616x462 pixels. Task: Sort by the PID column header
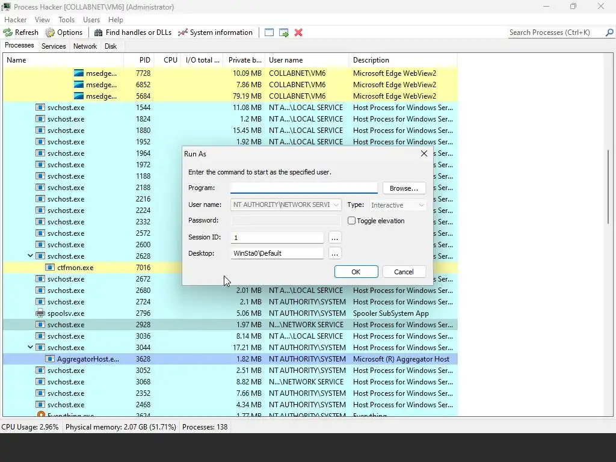139,60
